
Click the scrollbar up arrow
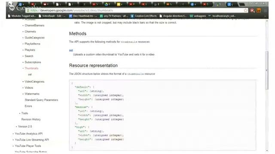tap(267, 21)
